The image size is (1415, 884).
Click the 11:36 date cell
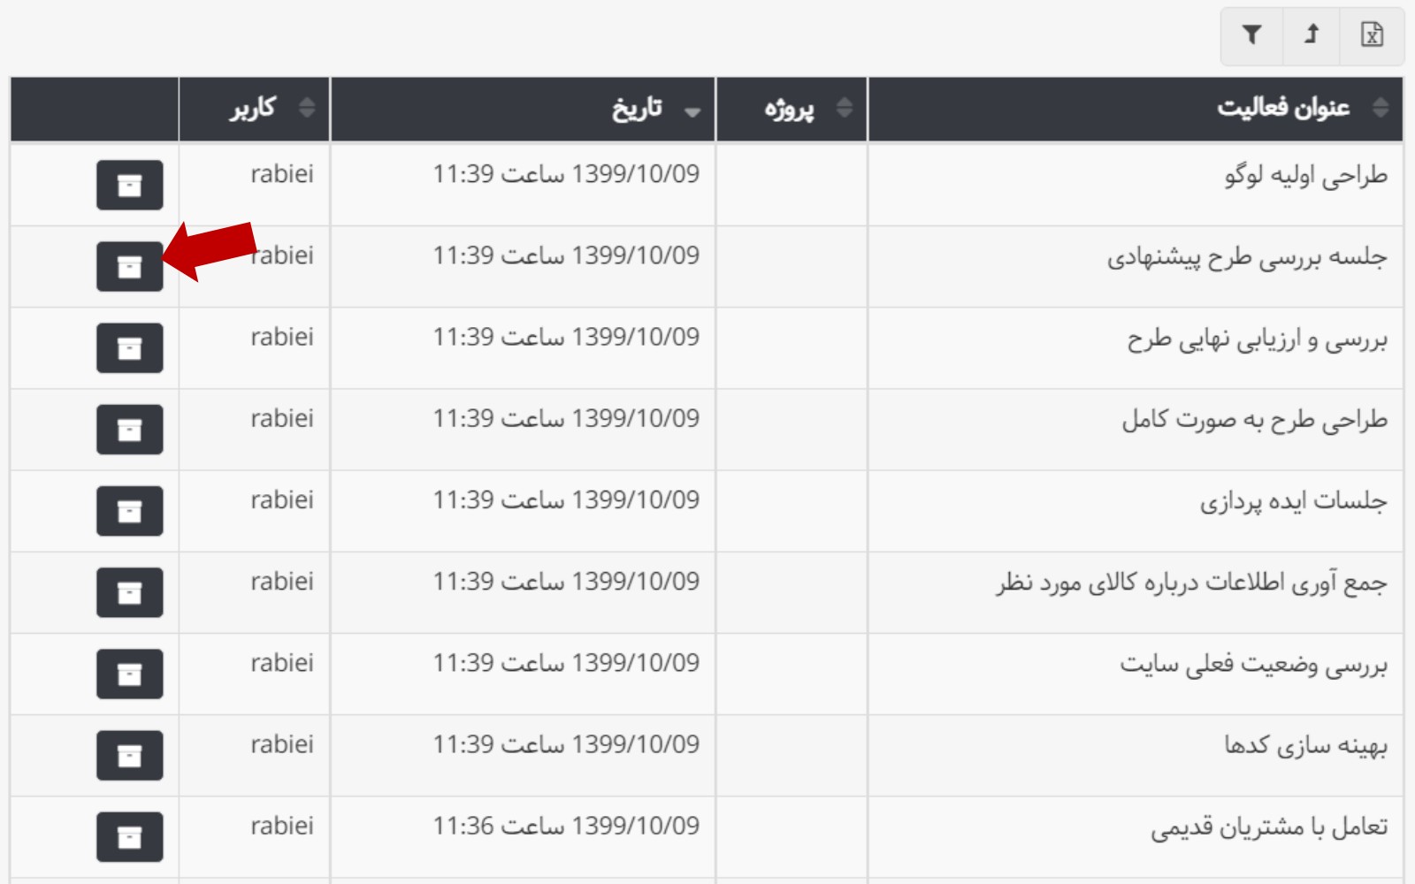tap(566, 826)
